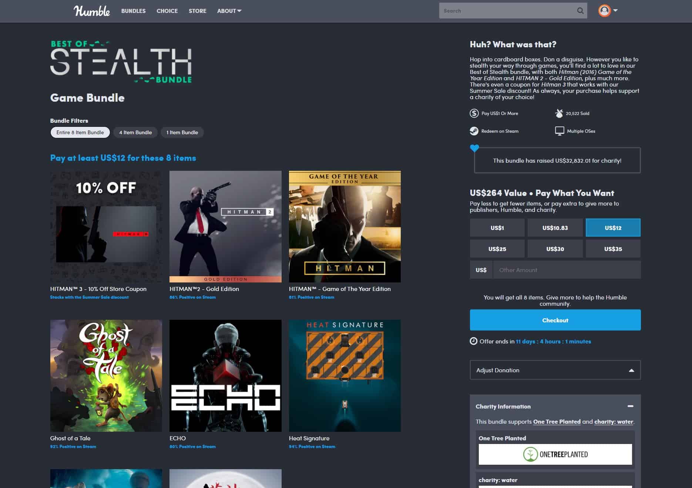Click the monitor Multiple OSes icon
The image size is (692, 488).
point(560,131)
